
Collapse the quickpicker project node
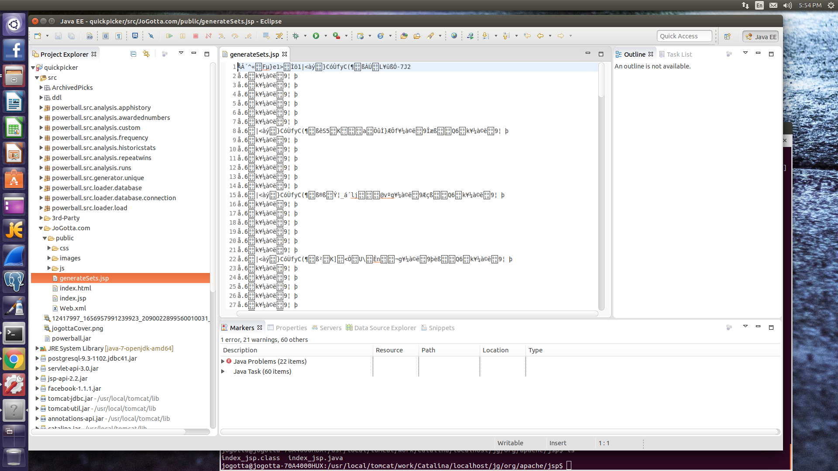click(33, 68)
